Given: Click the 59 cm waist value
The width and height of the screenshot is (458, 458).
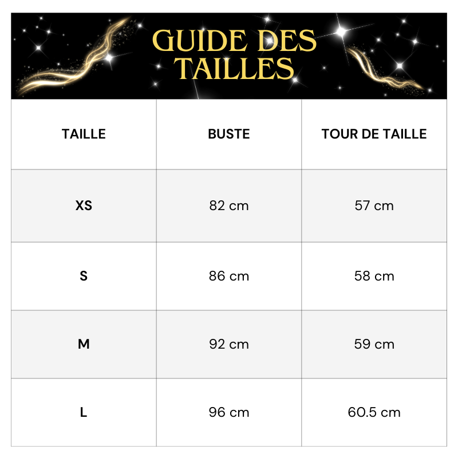Looking at the screenshot, I should tap(374, 344).
